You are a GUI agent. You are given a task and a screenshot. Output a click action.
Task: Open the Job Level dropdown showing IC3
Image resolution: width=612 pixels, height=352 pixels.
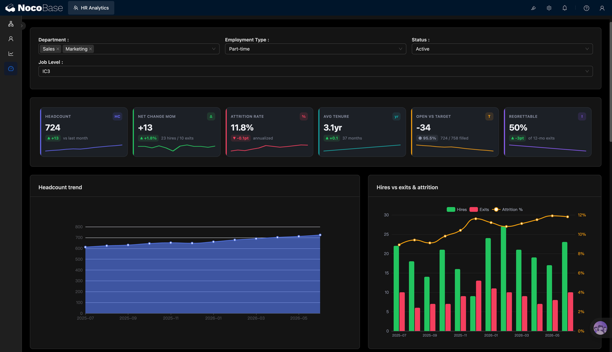[316, 71]
